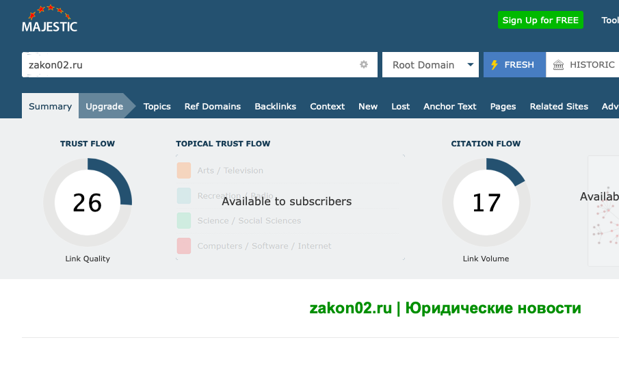Open the New tab
This screenshot has height=366, width=619.
coord(368,106)
